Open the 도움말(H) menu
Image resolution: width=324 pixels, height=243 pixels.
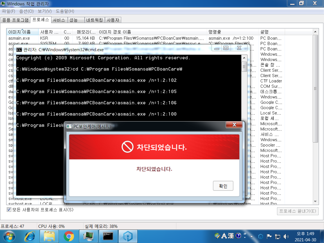pos(65,11)
